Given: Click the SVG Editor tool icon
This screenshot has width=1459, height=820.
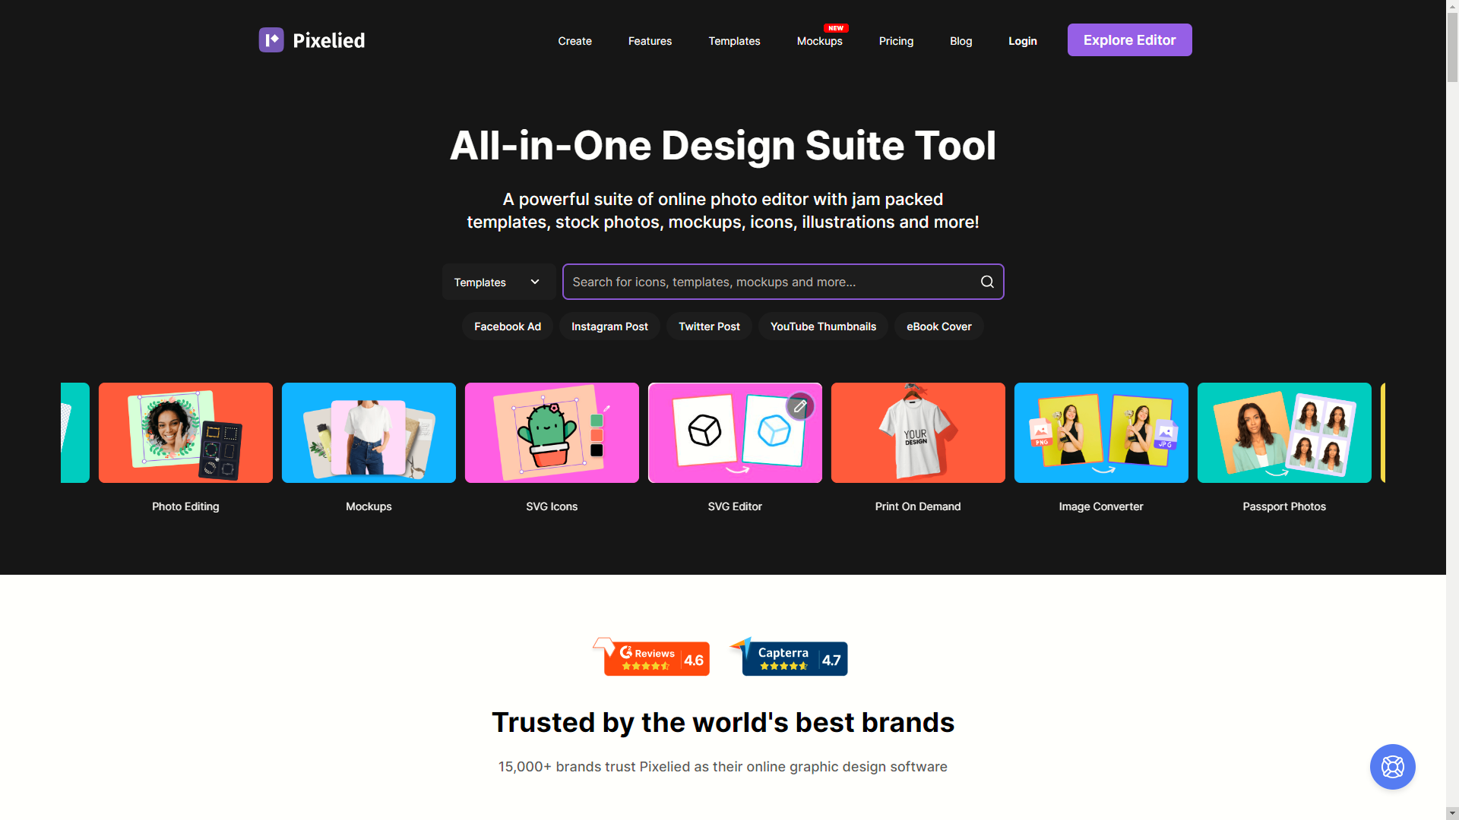Looking at the screenshot, I should 735,433.
